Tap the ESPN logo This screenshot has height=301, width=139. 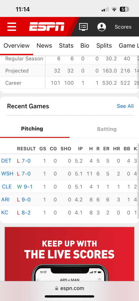tap(47, 26)
